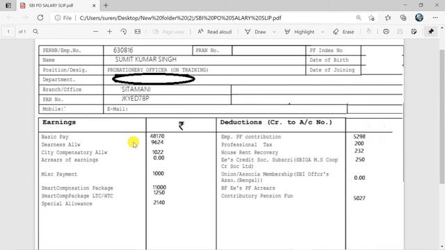Activate the Highlight tool
This screenshot has height=250, width=445.
[299, 32]
